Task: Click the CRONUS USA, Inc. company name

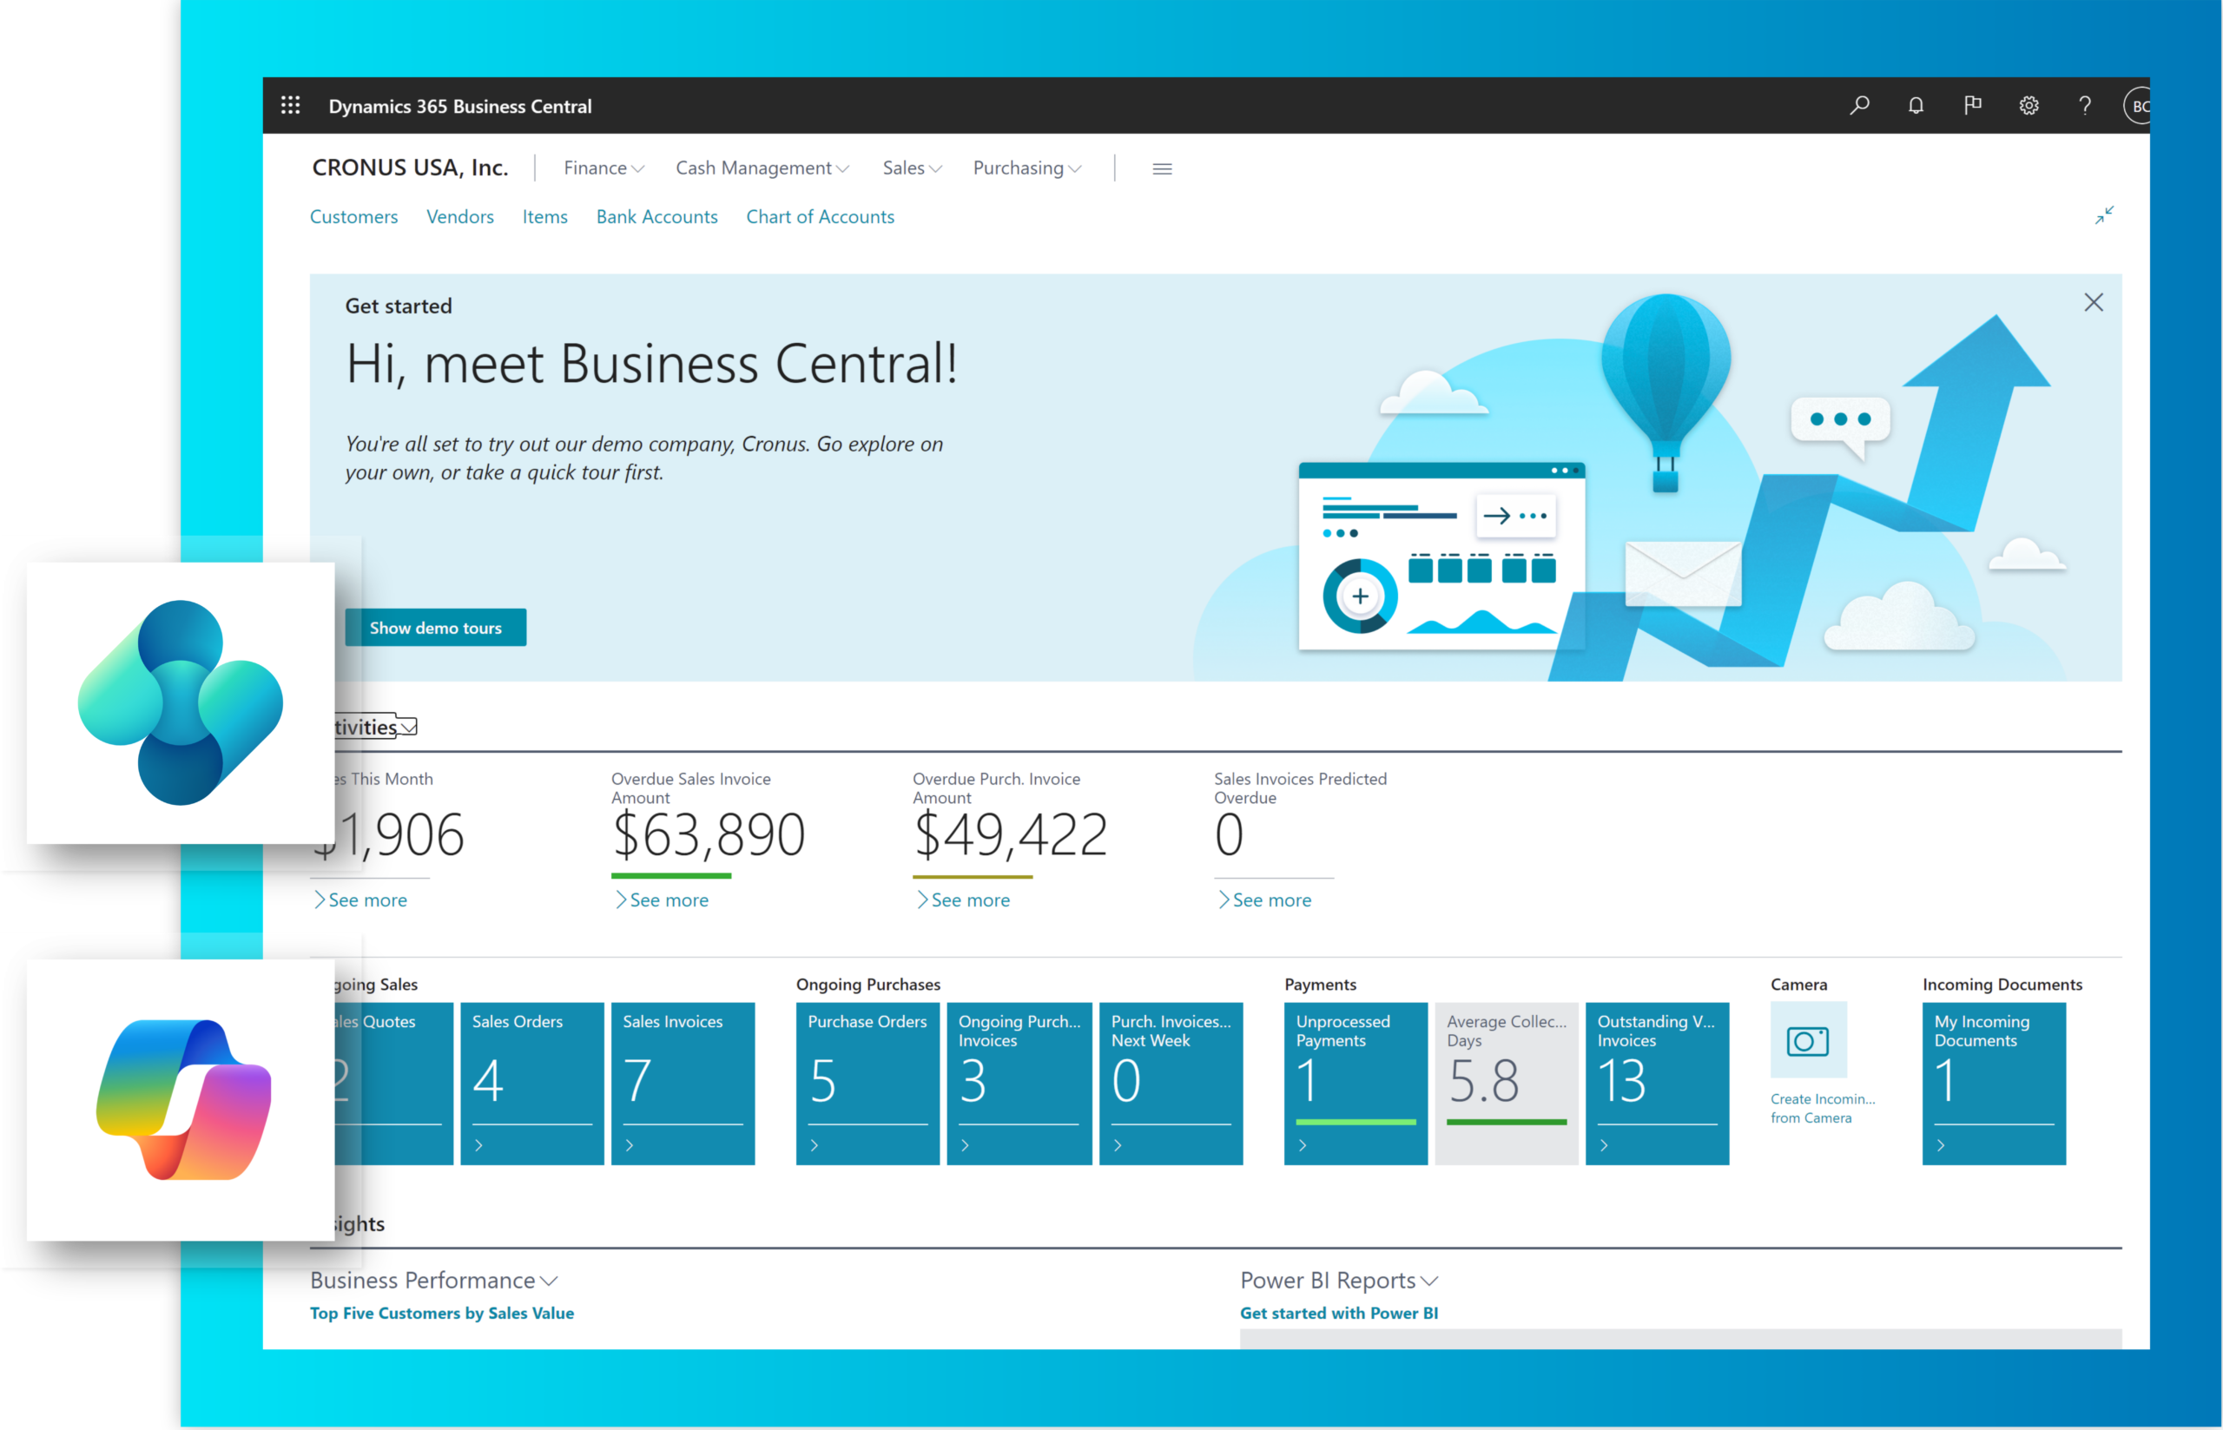Action: tap(410, 168)
